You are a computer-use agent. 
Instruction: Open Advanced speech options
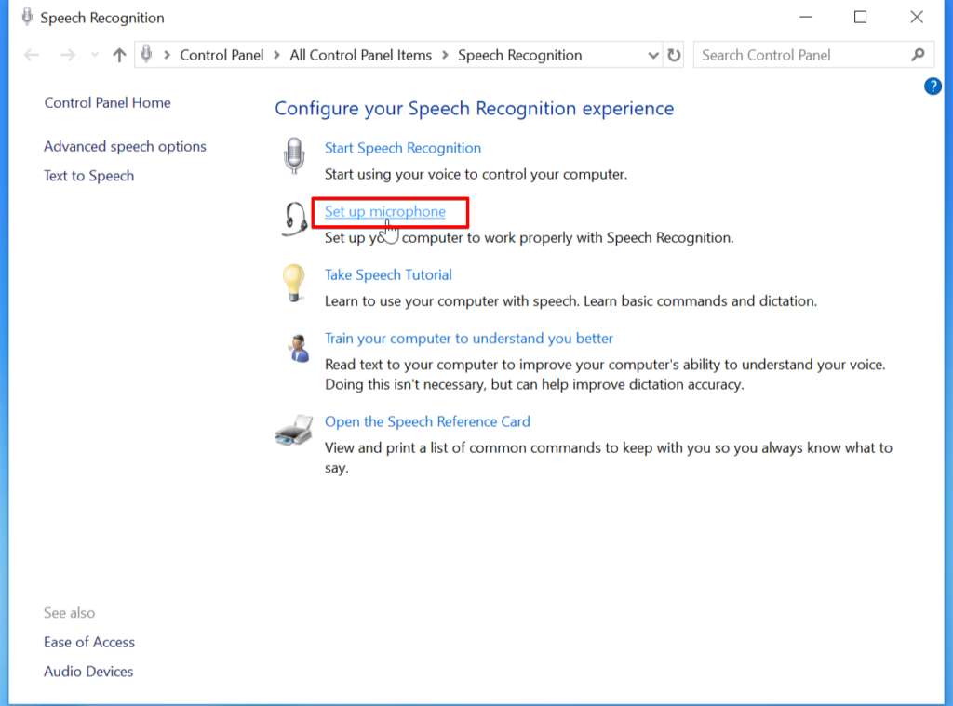pos(125,146)
